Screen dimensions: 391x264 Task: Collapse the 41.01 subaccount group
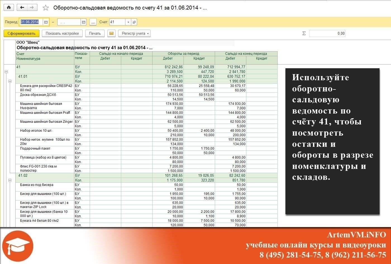coord(10,81)
